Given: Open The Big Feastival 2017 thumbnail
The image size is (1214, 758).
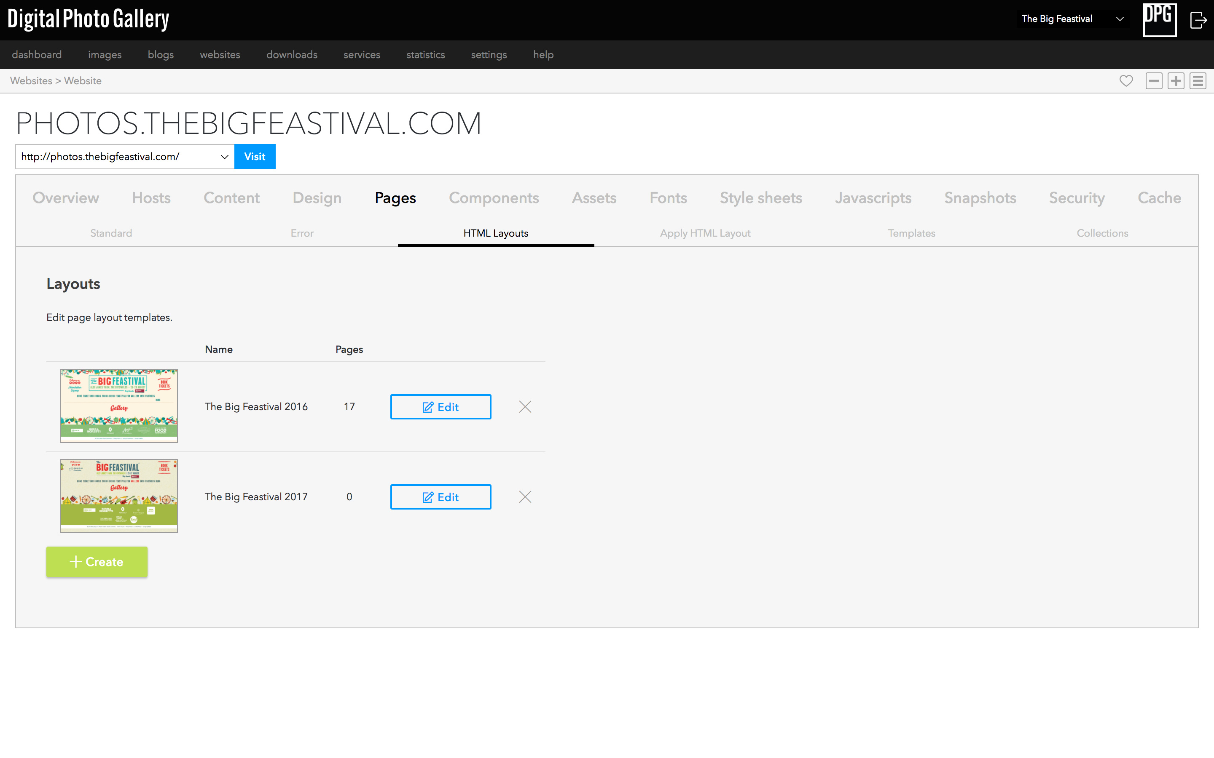Looking at the screenshot, I should [119, 496].
